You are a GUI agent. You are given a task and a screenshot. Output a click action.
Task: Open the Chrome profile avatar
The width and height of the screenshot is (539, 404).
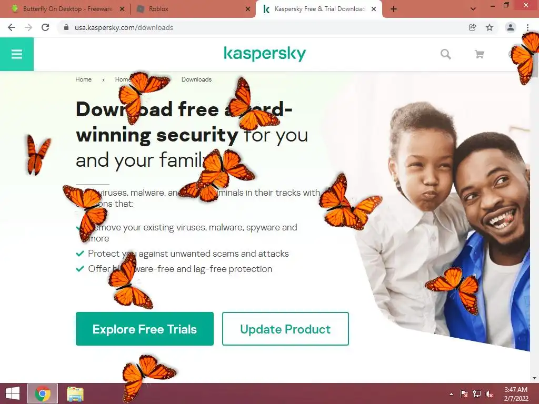(511, 27)
